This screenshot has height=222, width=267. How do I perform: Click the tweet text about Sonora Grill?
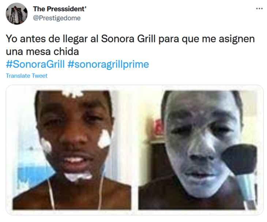click(130, 45)
